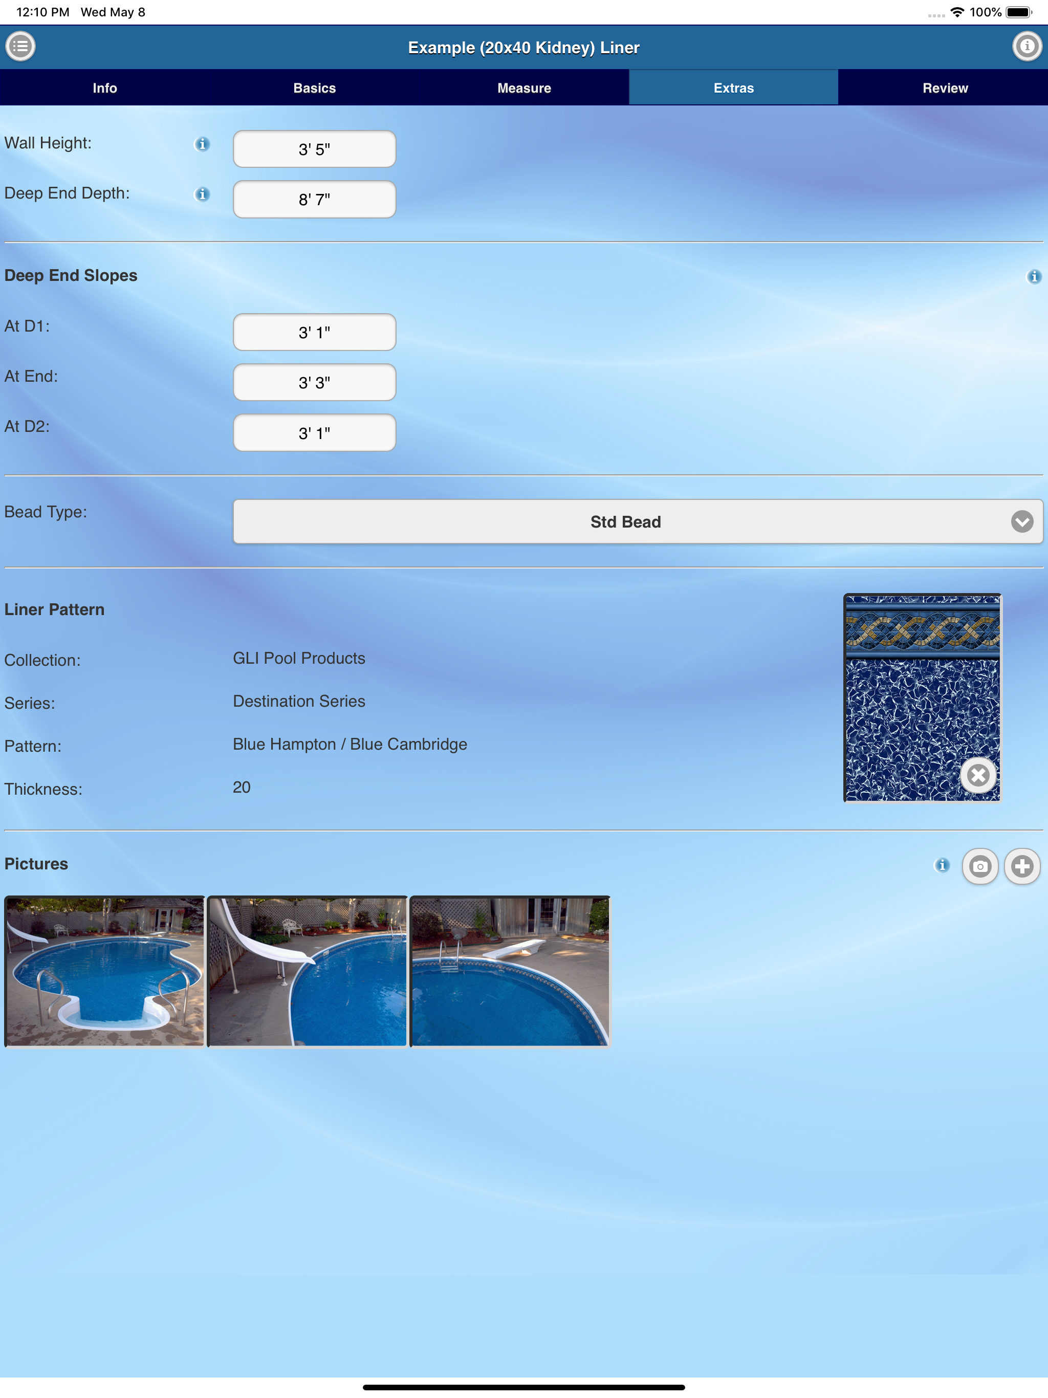Show Deep End Depth info tooltip
This screenshot has width=1048, height=1398.
point(202,194)
